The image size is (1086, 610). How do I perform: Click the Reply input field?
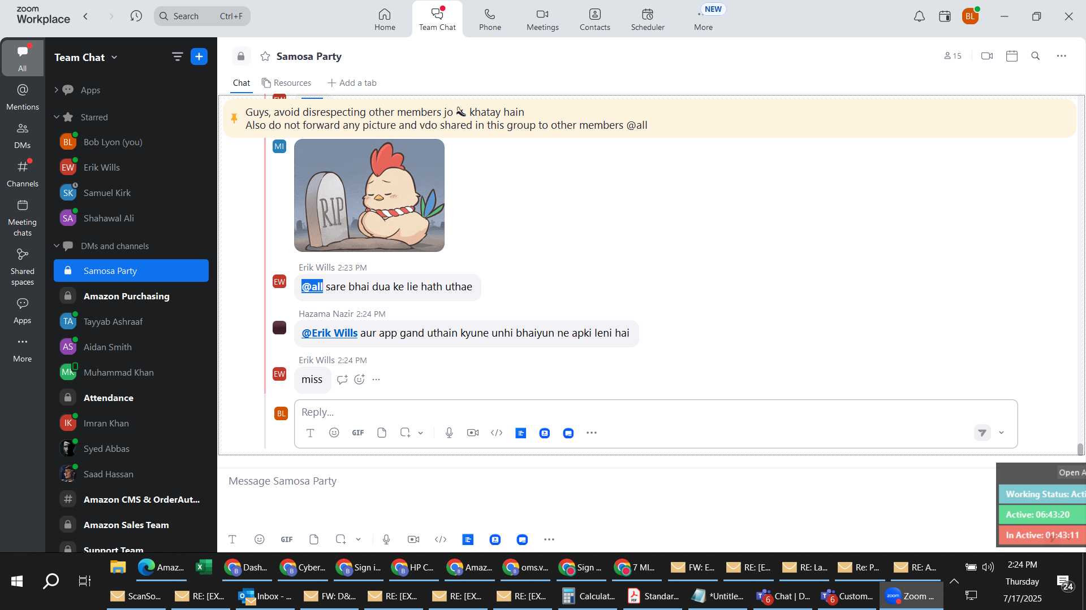656,412
